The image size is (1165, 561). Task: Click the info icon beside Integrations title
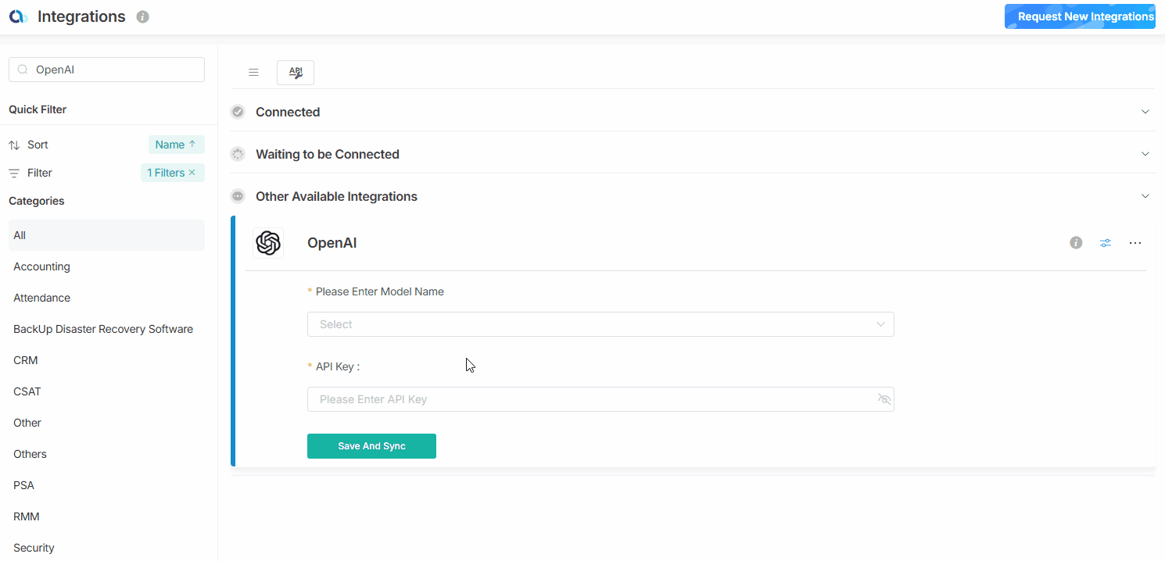[x=142, y=16]
